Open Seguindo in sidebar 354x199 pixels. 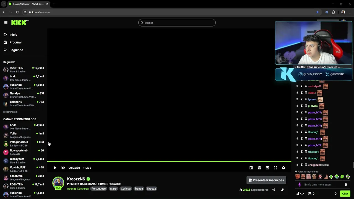click(x=13, y=50)
